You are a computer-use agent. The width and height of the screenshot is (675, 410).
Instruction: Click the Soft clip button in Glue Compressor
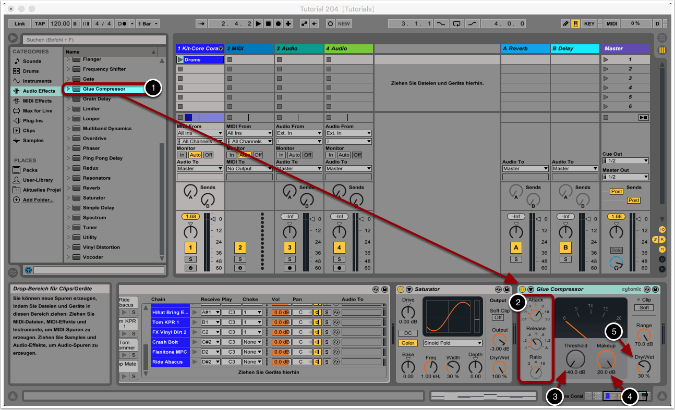point(643,308)
